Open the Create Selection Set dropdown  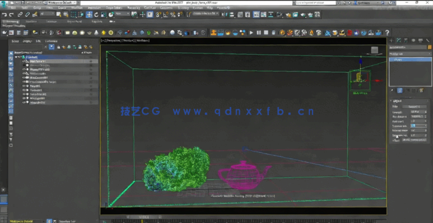click(x=205, y=14)
